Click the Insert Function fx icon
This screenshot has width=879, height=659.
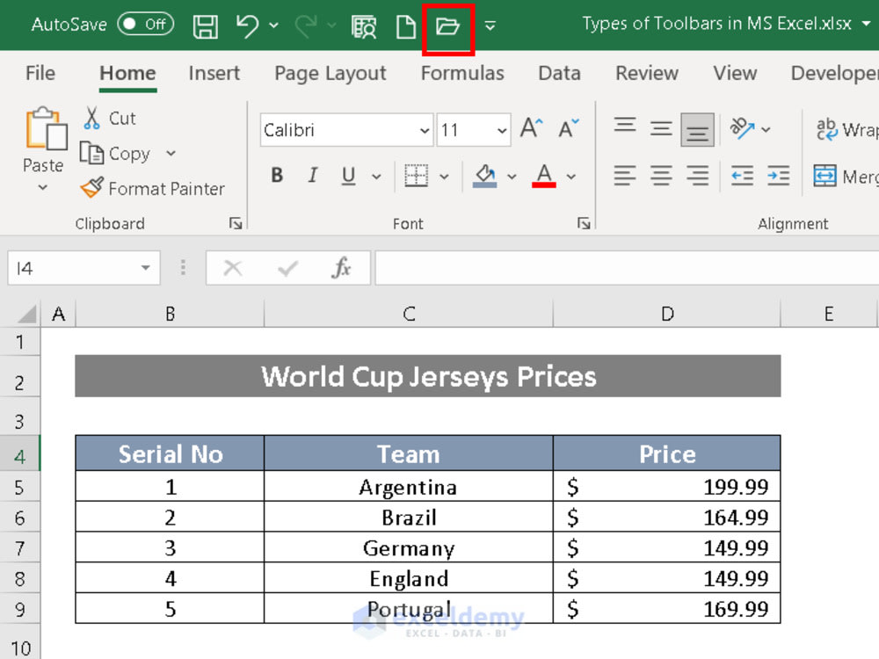click(341, 268)
